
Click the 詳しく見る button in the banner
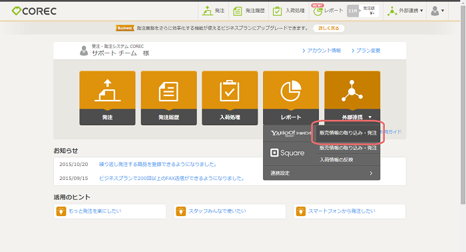pos(329,28)
